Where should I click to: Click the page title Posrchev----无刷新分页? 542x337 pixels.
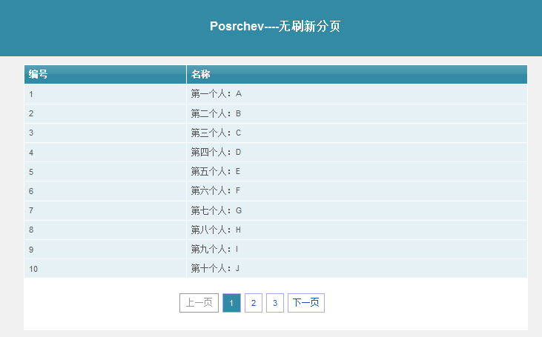(275, 26)
